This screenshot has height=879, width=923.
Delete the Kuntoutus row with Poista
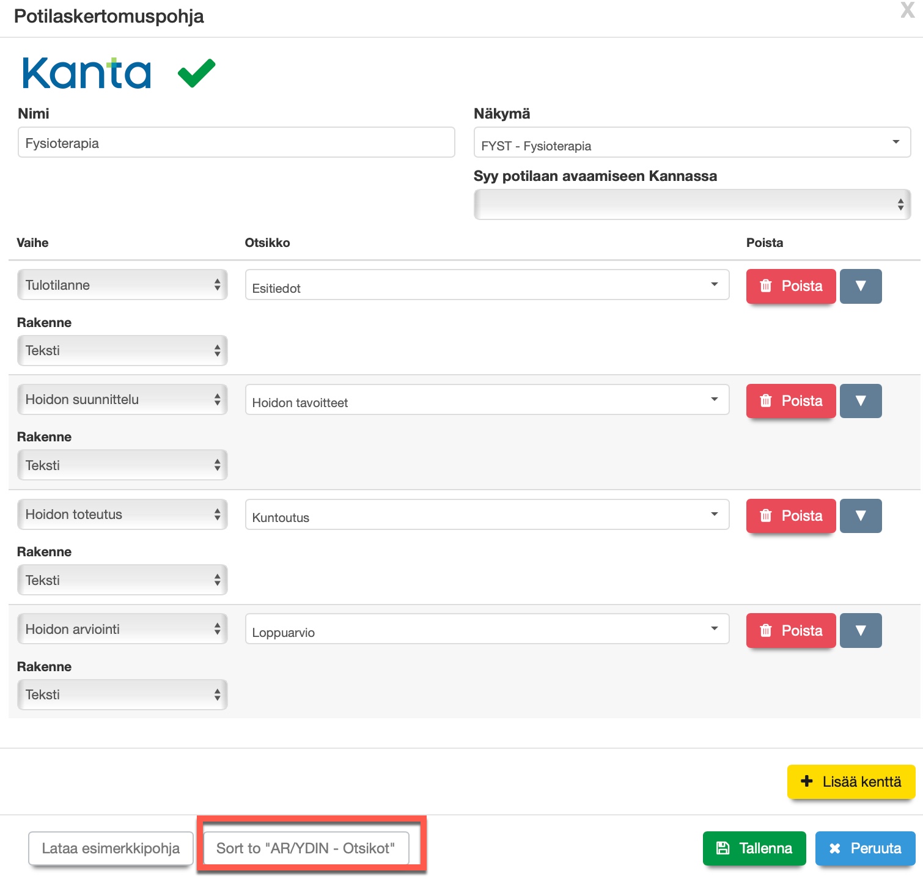coord(790,516)
